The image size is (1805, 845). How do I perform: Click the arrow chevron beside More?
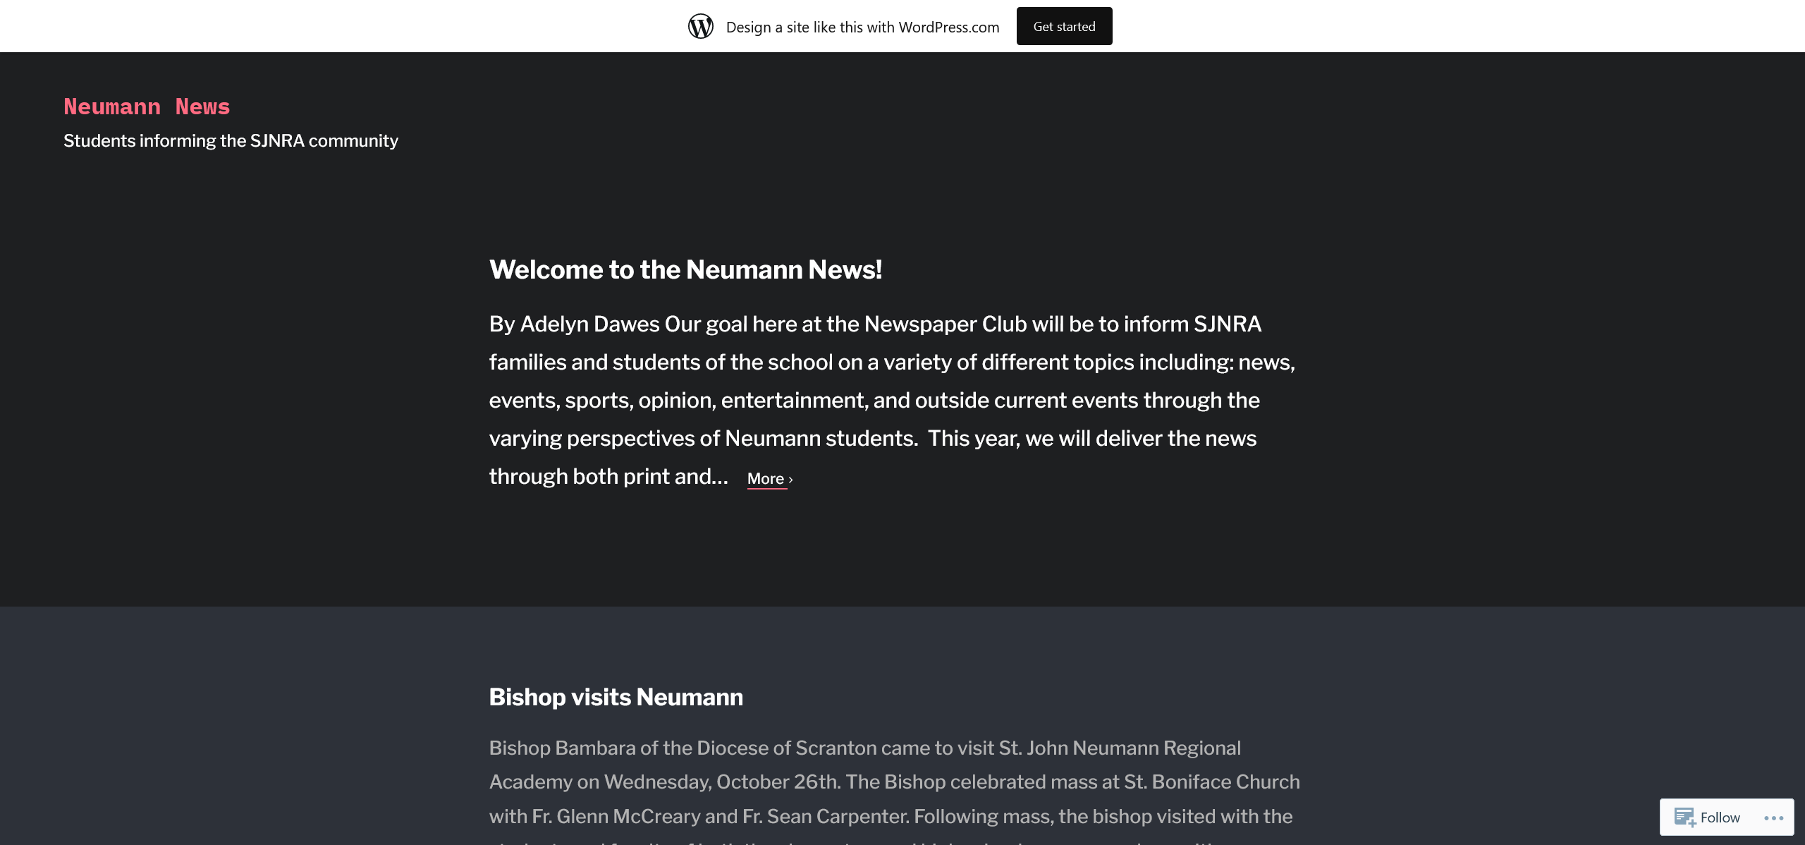click(x=791, y=480)
